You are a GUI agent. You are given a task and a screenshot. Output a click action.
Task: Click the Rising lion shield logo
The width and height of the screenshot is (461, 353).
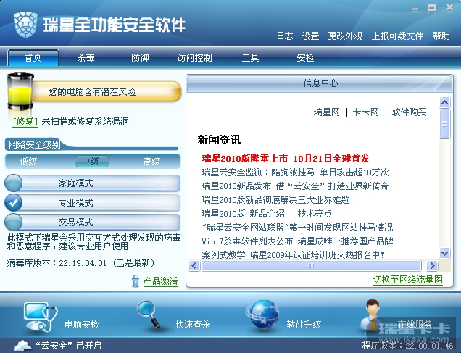25,25
